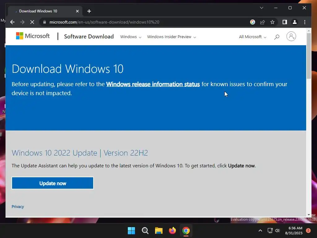
Task: Click the address bar URL
Action: [x=104, y=22]
